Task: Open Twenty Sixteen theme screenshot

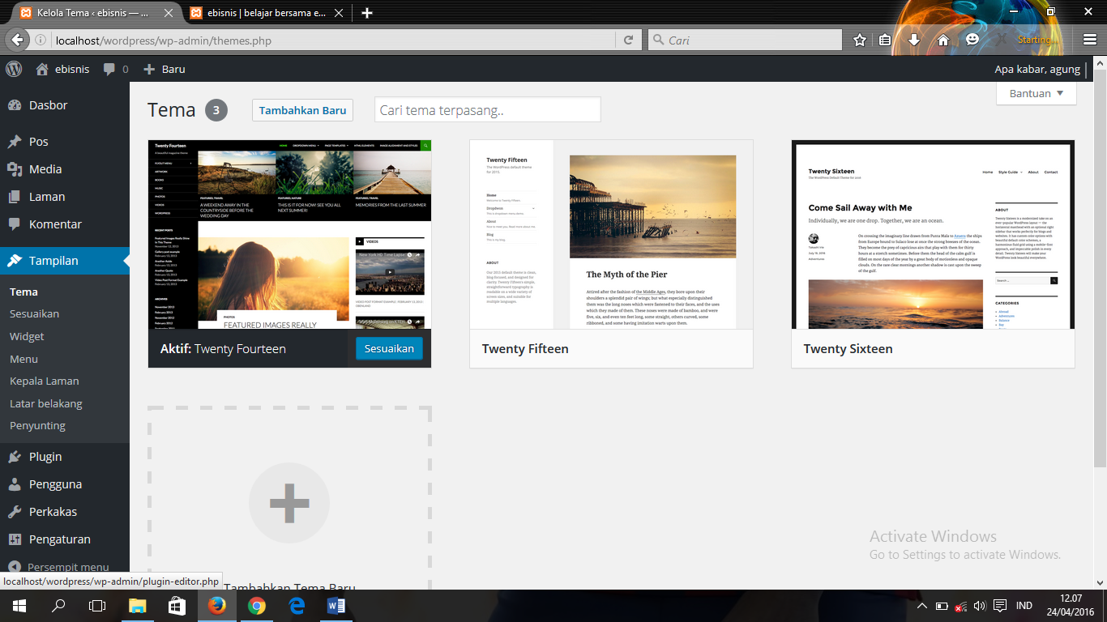Action: click(933, 234)
